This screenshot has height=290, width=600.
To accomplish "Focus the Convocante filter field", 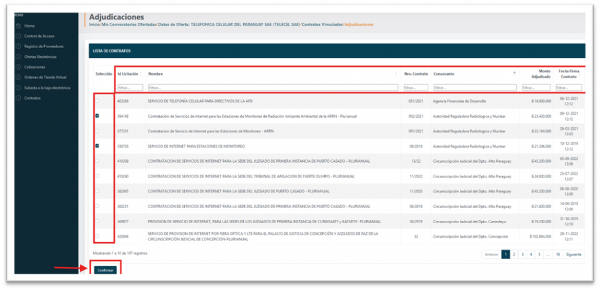I will 475,88.
